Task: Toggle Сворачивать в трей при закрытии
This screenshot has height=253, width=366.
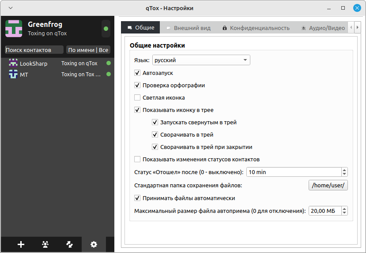Action: pos(155,147)
